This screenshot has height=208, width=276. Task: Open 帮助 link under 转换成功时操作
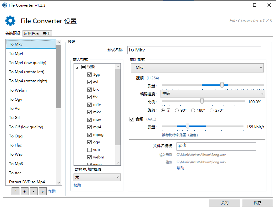(77, 185)
